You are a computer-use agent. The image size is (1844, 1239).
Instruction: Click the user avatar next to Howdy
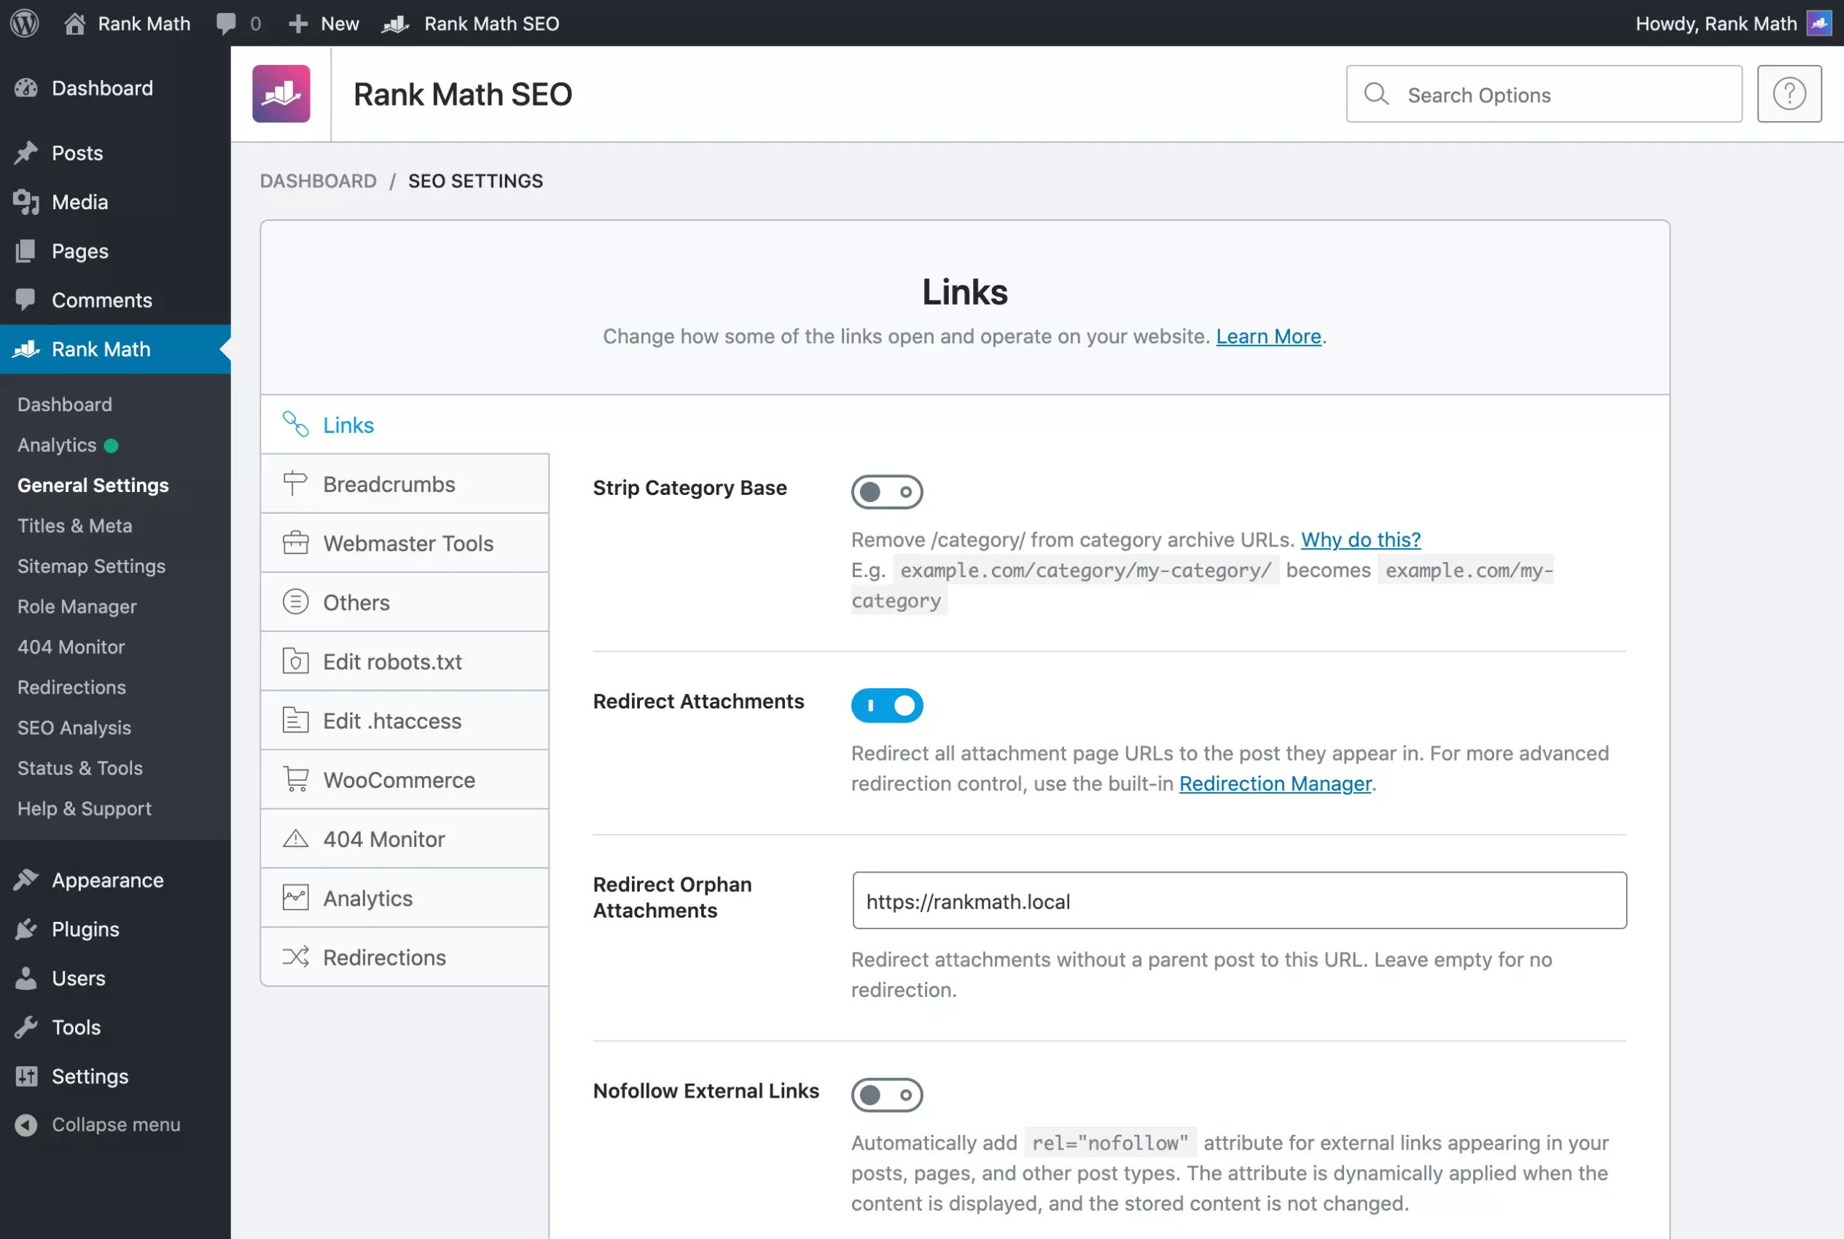coord(1818,23)
